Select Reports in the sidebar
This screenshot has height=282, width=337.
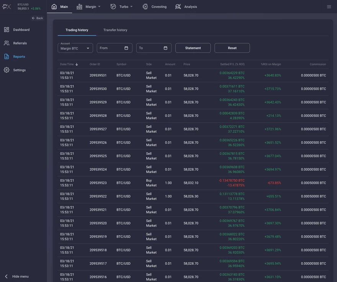[x=19, y=57]
